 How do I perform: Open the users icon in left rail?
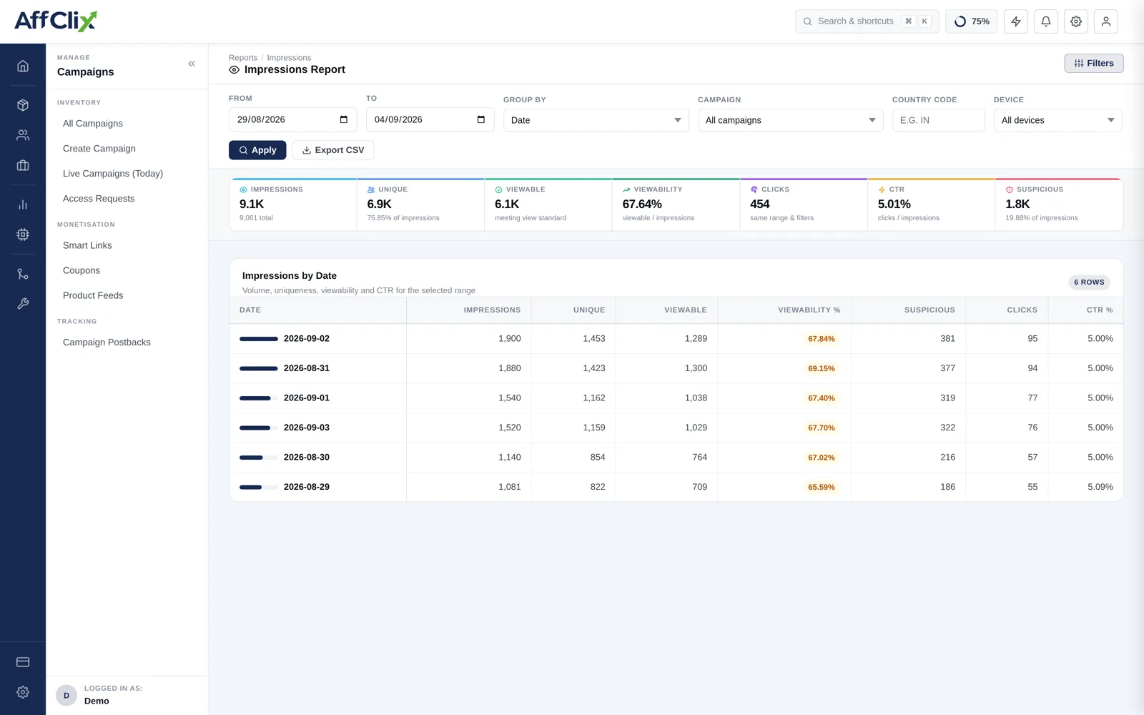(x=23, y=135)
